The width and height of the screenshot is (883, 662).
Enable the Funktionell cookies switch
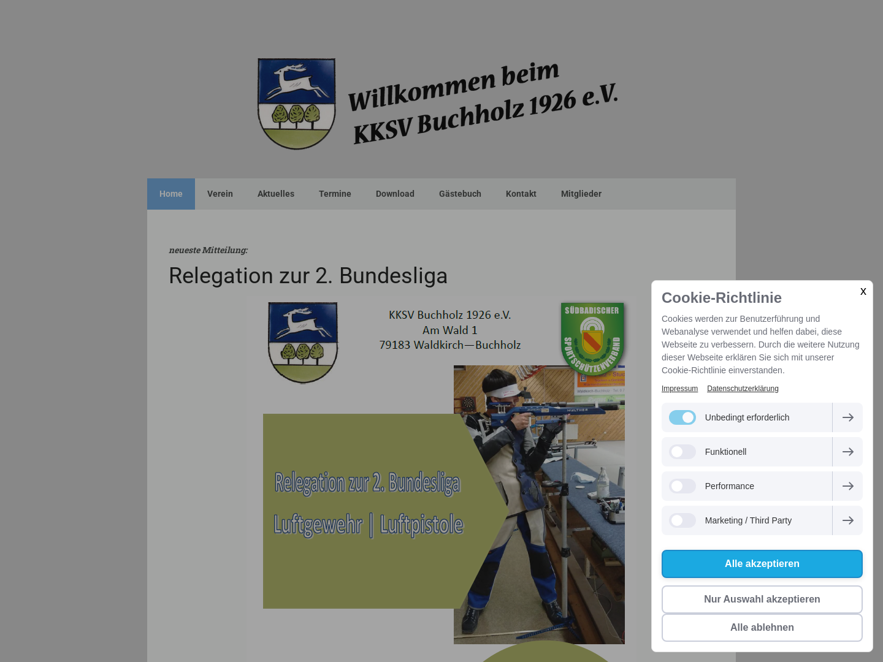coord(682,452)
